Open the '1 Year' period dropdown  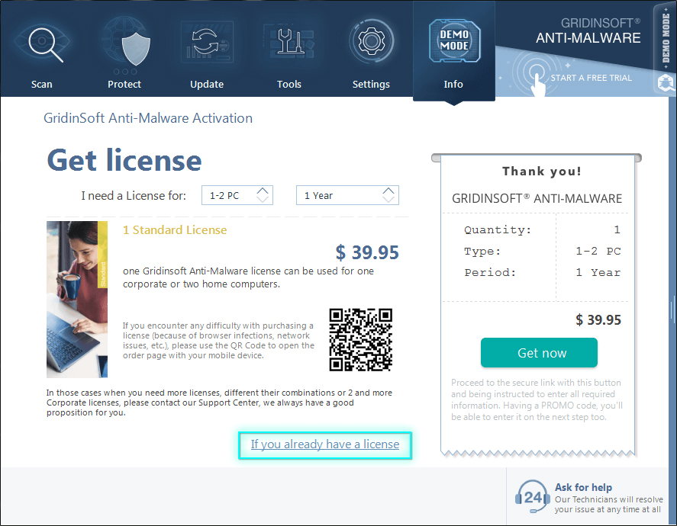[x=339, y=196]
